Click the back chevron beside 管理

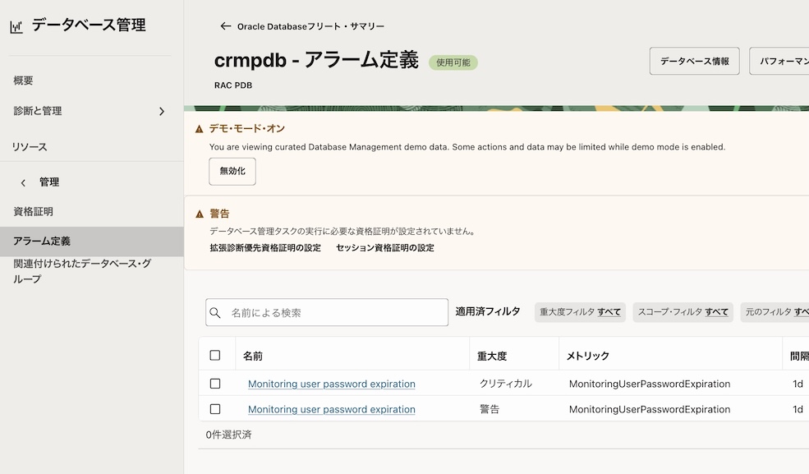click(23, 182)
